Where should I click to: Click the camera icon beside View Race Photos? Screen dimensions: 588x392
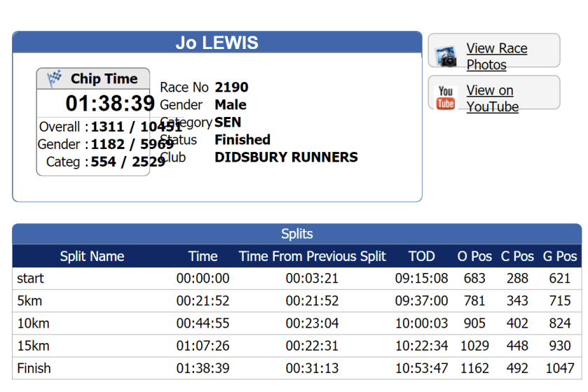coord(446,57)
